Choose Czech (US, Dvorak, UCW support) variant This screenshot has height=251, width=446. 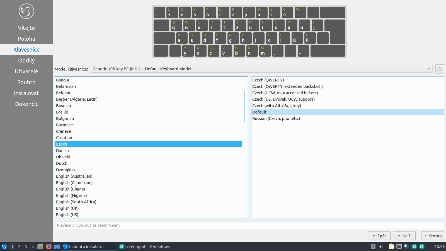347,99
